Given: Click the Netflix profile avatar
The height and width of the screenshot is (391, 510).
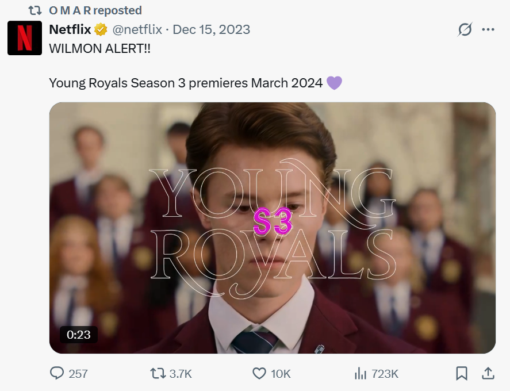Looking at the screenshot, I should 25,38.
